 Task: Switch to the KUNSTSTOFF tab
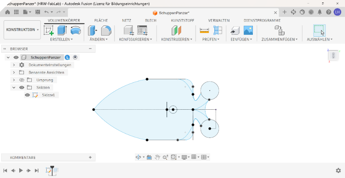[x=183, y=20]
